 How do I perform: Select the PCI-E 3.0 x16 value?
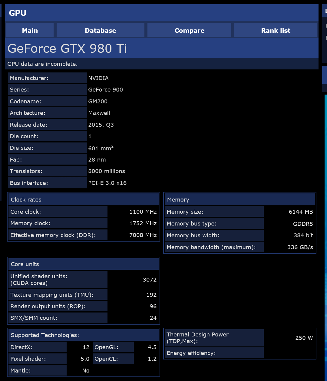tap(107, 183)
